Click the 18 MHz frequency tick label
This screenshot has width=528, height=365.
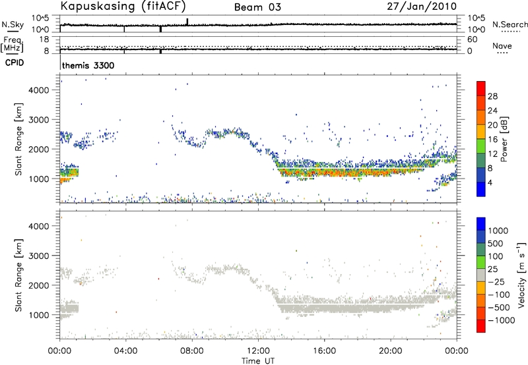click(44, 40)
